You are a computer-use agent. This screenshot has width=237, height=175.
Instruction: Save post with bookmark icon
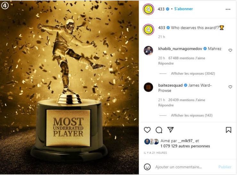[228, 130]
